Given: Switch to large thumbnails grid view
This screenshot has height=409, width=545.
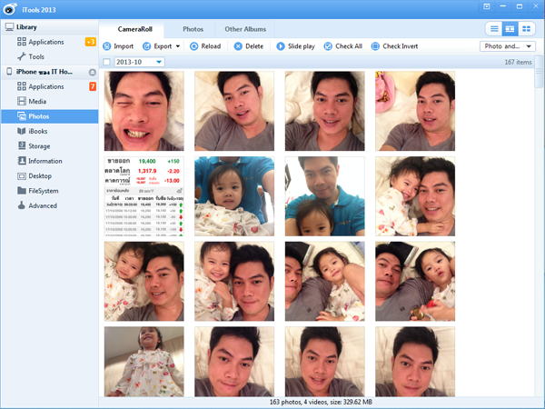Looking at the screenshot, I should tap(527, 29).
